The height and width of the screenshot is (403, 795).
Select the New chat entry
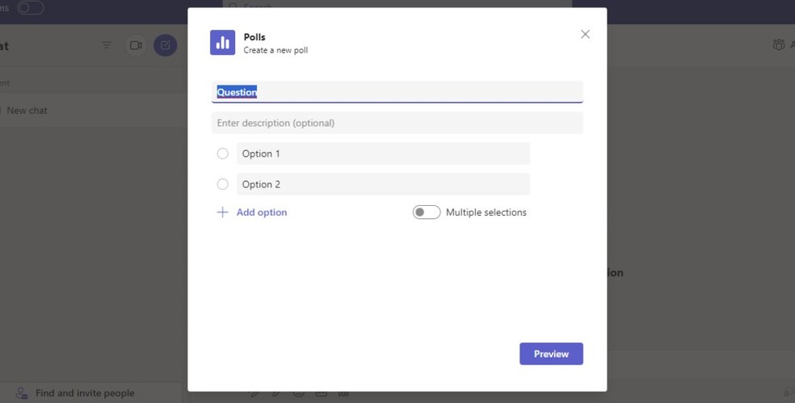pyautogui.click(x=91, y=111)
